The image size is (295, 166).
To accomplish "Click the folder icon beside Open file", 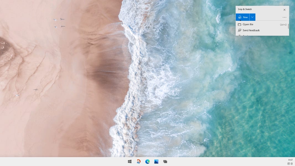I will coord(240,24).
